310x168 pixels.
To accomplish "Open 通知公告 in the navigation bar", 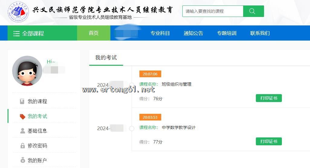I will pyautogui.click(x=193, y=33).
